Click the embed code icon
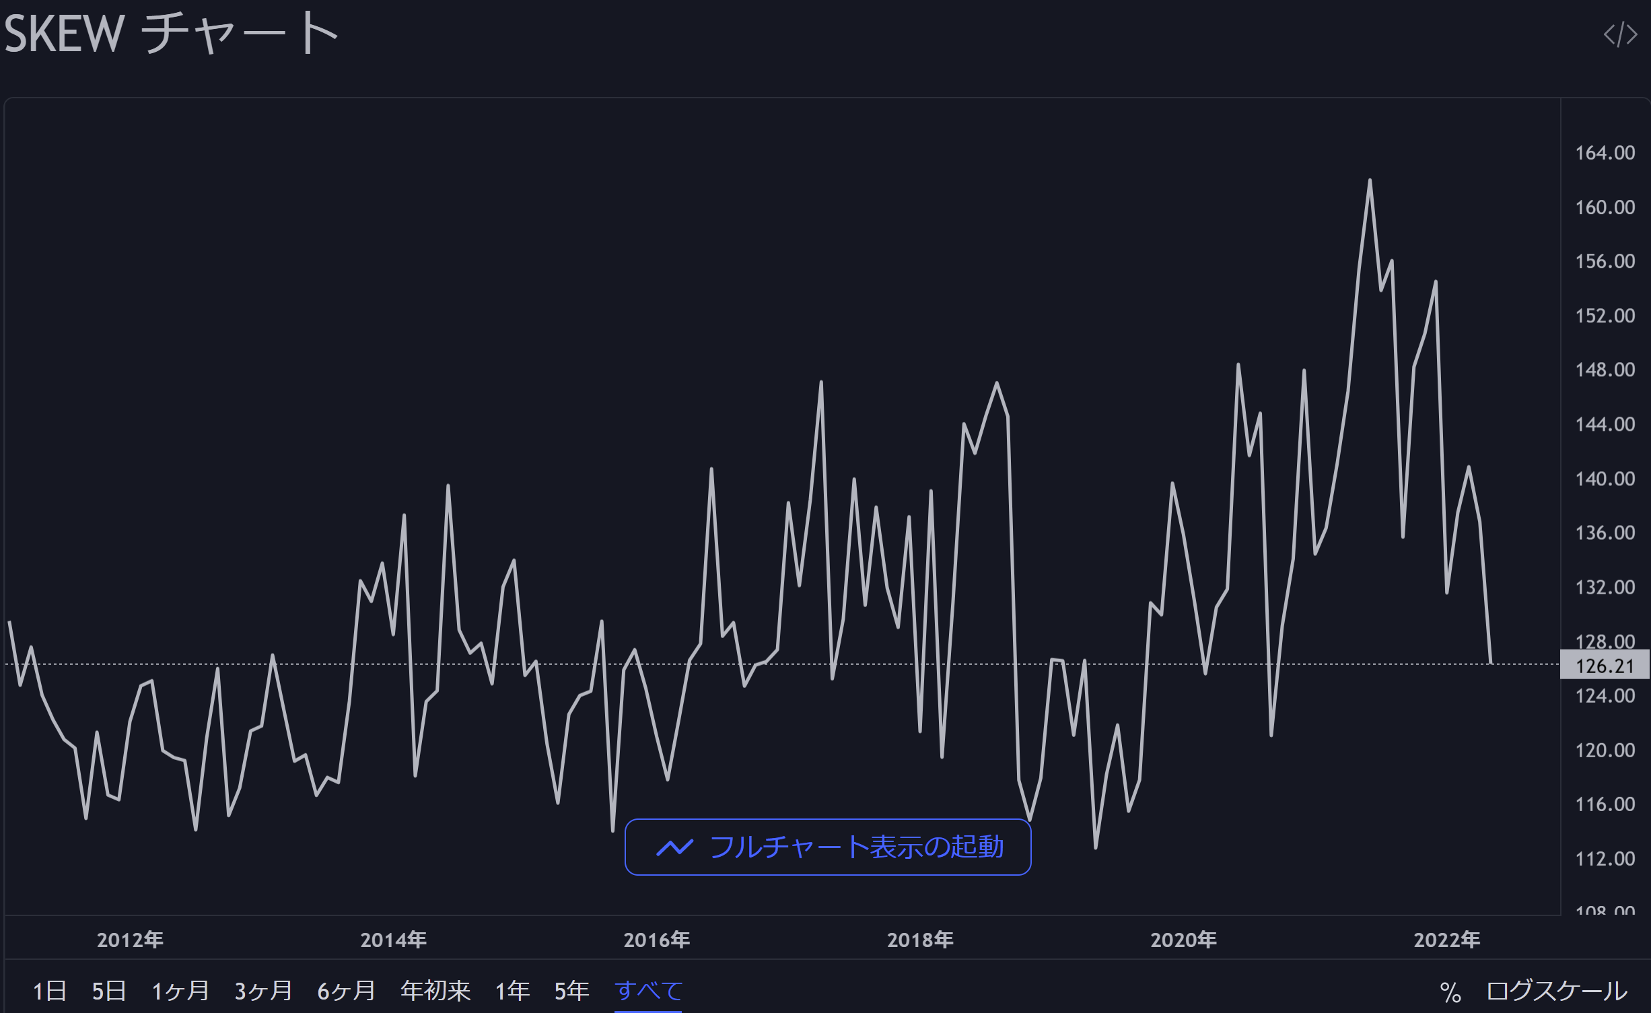1651x1013 pixels. (x=1620, y=34)
